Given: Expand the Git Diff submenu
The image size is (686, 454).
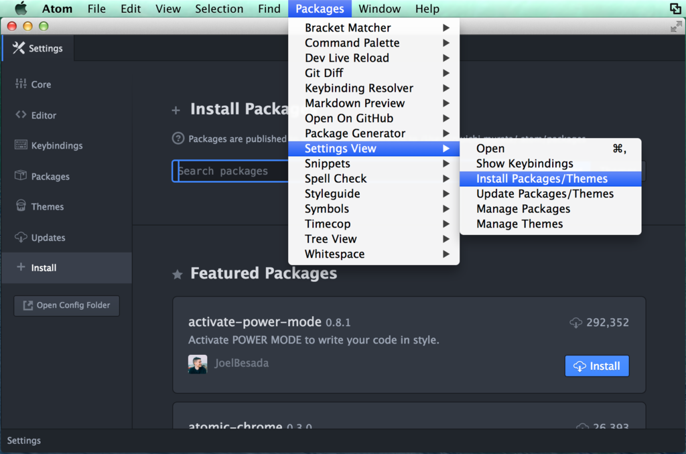Looking at the screenshot, I should point(374,73).
